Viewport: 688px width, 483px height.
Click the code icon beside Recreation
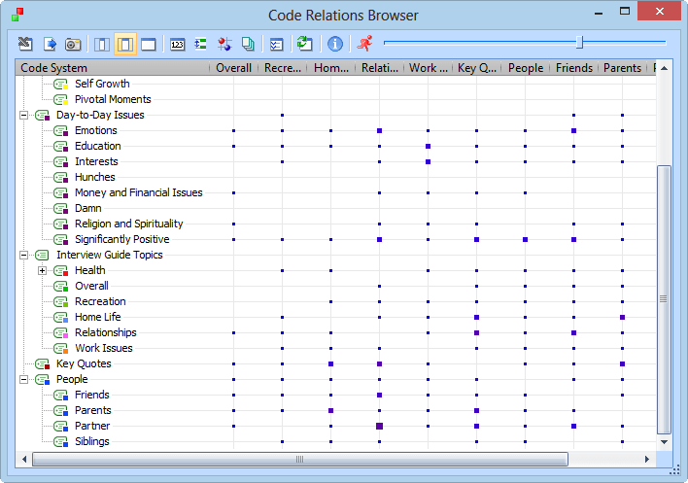61,302
